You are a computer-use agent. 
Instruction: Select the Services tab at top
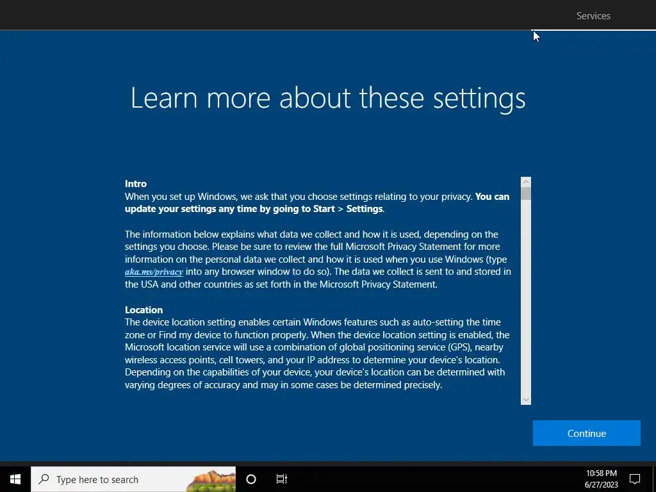[x=593, y=16]
